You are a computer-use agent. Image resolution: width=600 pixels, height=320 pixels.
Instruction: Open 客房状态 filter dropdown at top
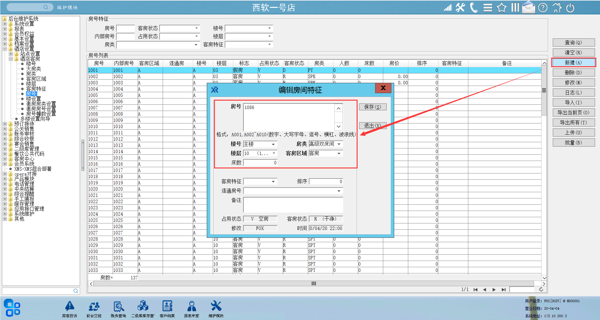(196, 28)
